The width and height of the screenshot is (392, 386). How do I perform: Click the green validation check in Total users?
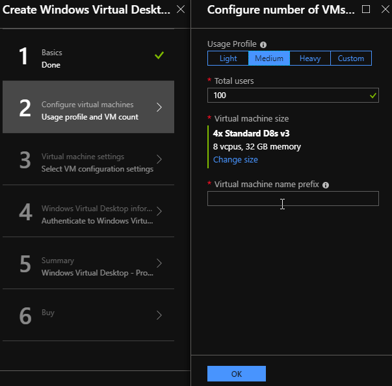[372, 95]
